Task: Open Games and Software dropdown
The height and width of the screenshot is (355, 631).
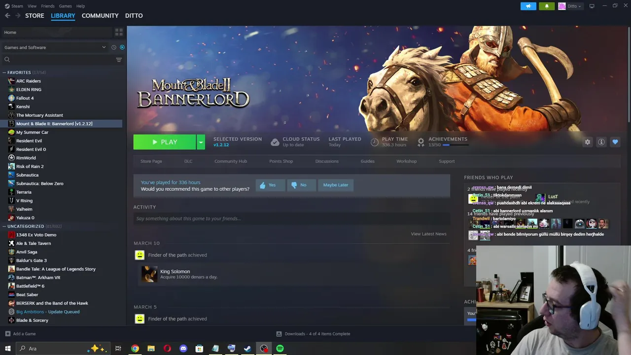Action: (55, 47)
